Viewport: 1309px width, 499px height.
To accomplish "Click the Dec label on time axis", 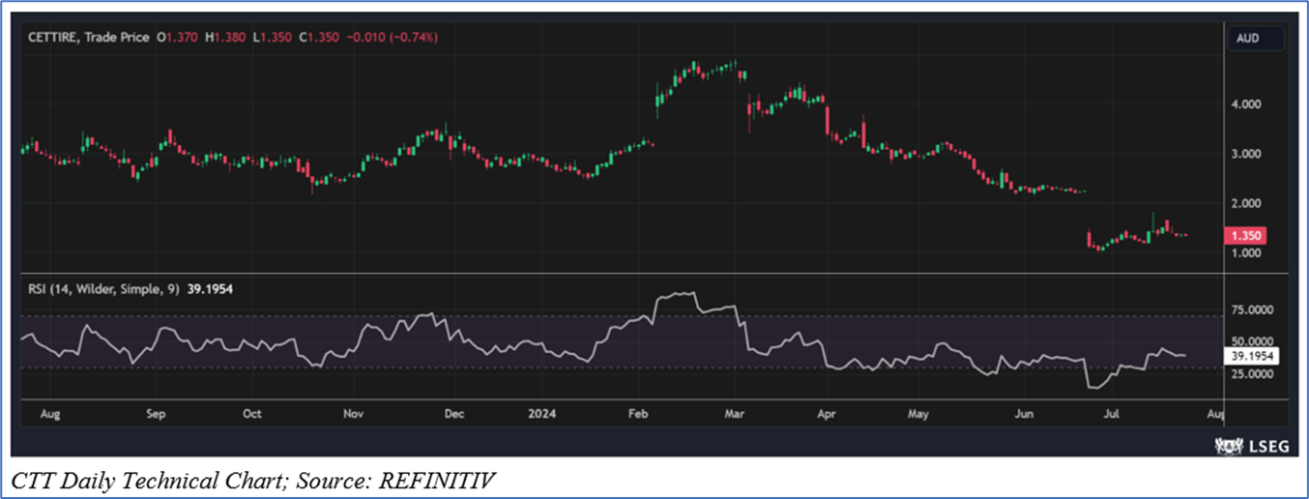I will point(453,414).
